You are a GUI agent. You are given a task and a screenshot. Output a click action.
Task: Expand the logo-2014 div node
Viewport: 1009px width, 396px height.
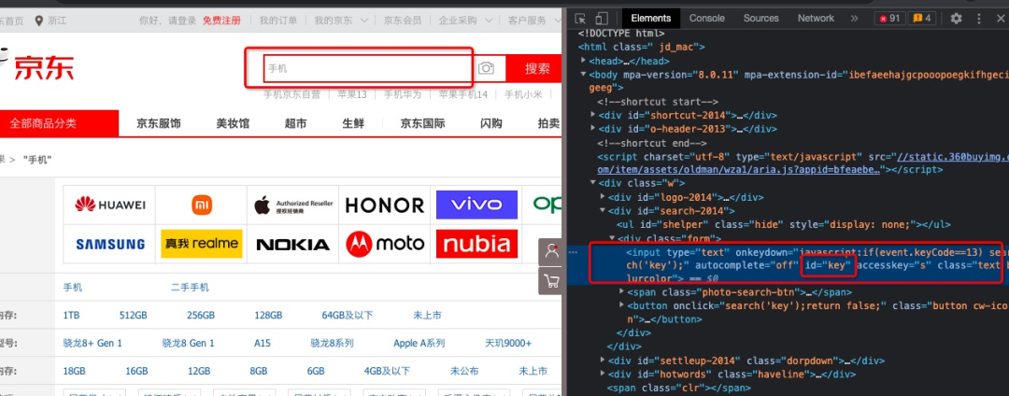pos(603,197)
